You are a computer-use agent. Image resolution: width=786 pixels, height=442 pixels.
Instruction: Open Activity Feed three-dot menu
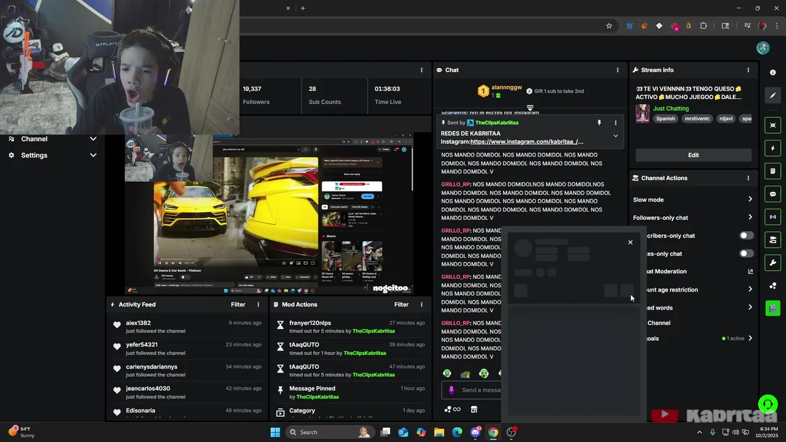click(258, 304)
